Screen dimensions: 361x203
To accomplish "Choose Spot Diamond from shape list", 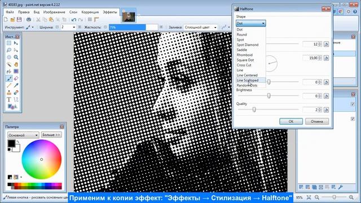I will (x=250, y=45).
